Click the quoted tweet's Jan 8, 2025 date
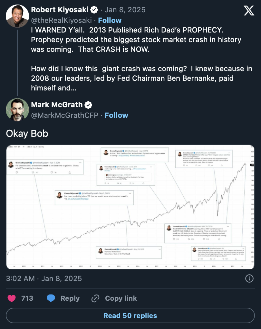261x329 pixels. 125,10
